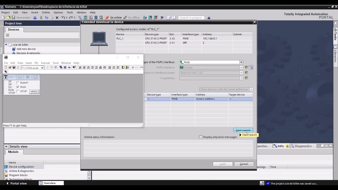This screenshot has height=190, width=338.
Task: Cancel the extended download dialog
Action: click(x=244, y=164)
